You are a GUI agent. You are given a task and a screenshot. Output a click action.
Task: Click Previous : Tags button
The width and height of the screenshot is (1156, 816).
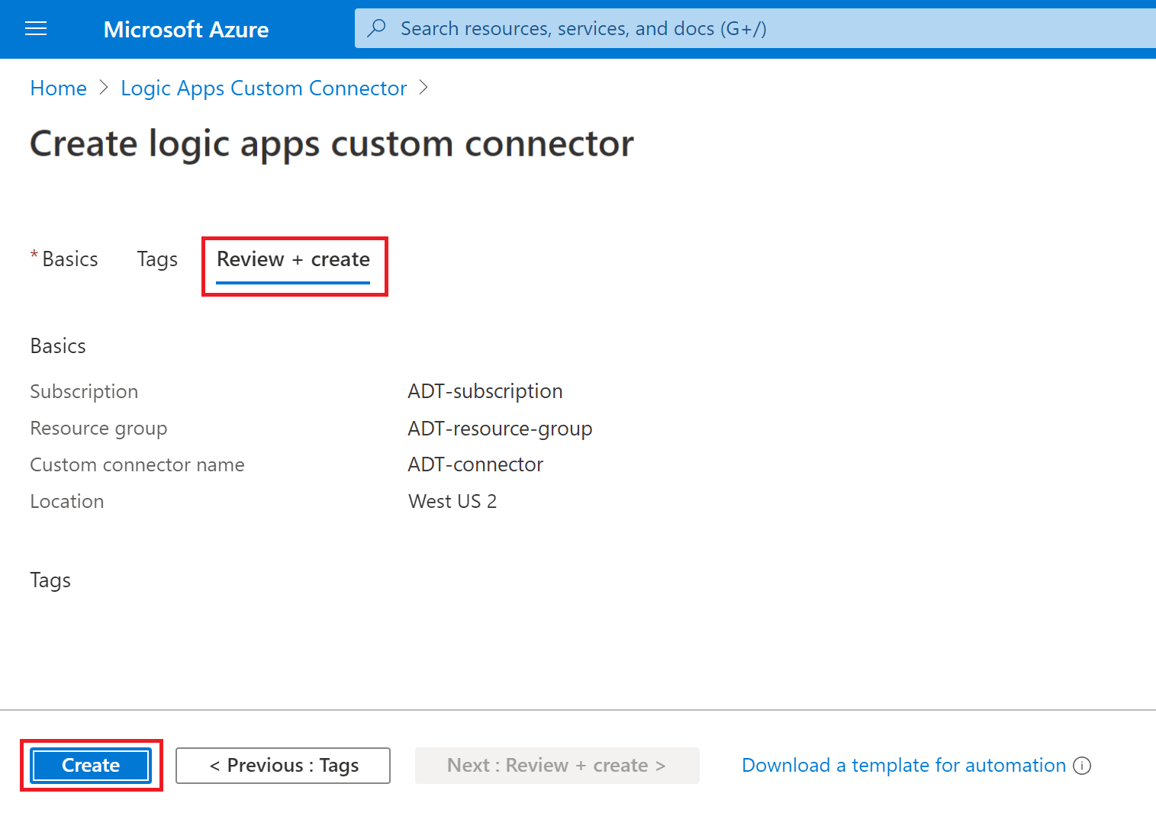[282, 765]
